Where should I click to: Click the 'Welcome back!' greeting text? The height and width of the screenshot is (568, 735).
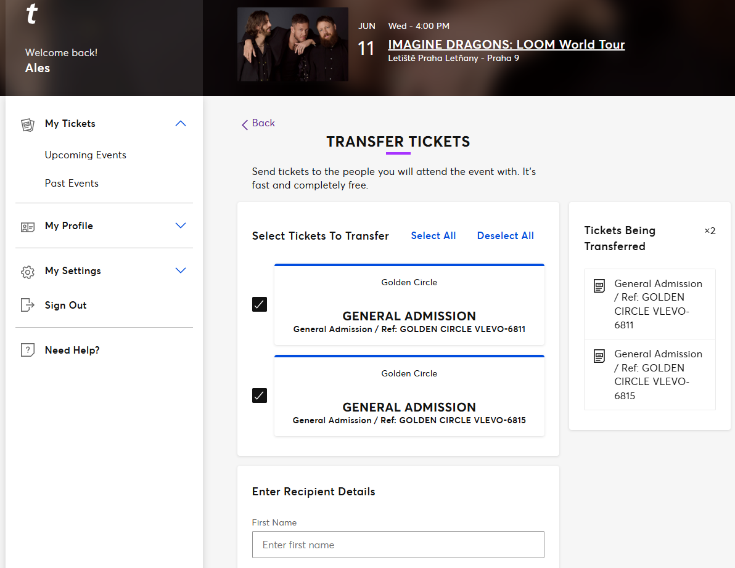pyautogui.click(x=62, y=52)
